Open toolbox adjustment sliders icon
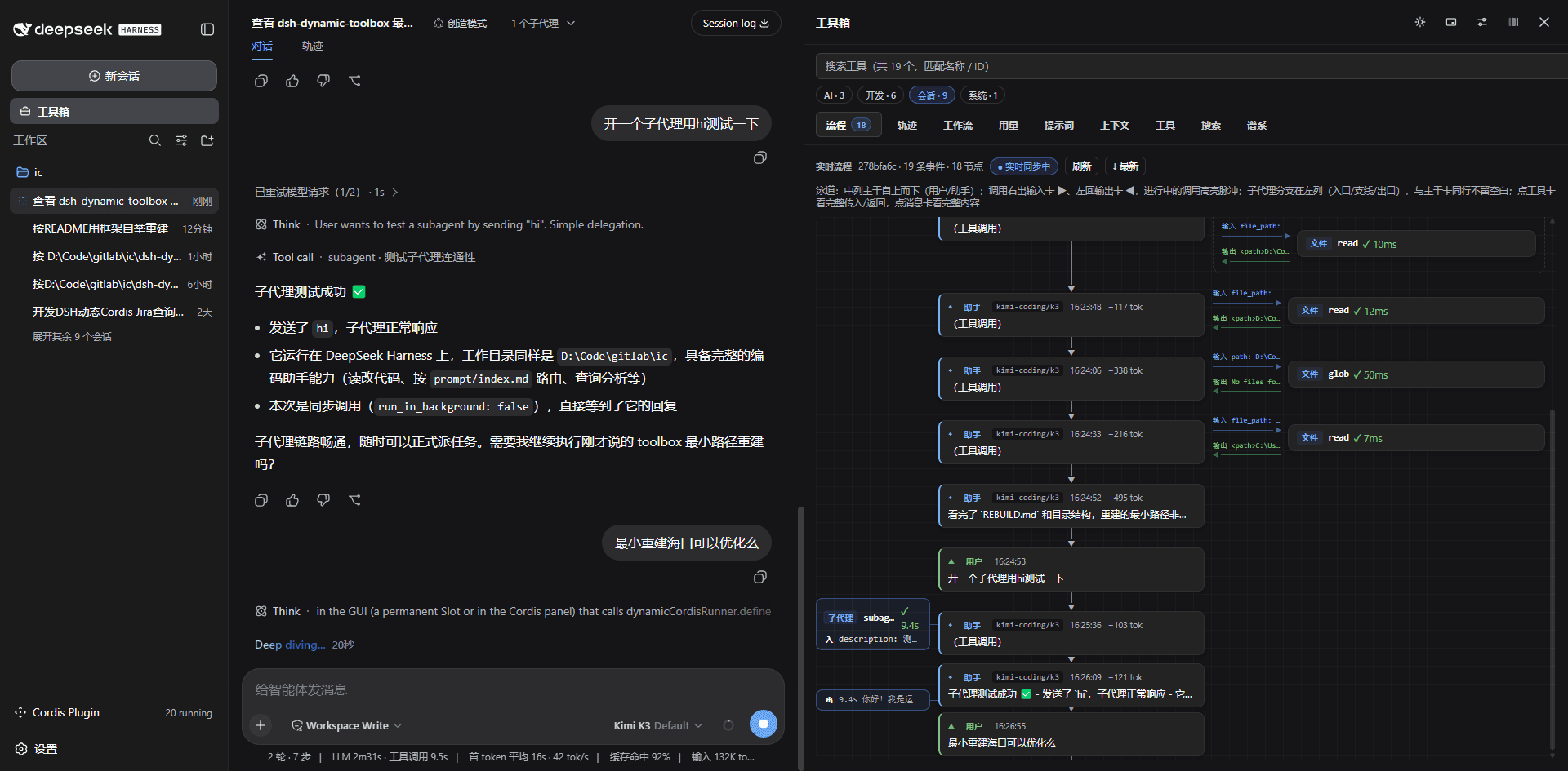Image resolution: width=1568 pixels, height=771 pixels. pos(1482,22)
